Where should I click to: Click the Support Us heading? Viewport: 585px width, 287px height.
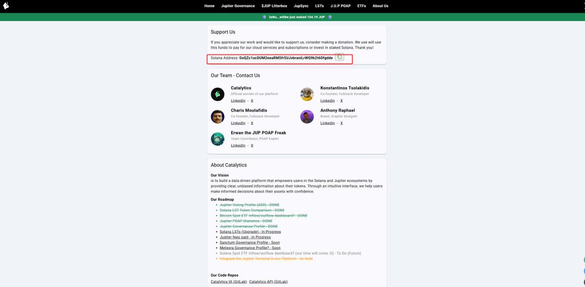coord(223,32)
